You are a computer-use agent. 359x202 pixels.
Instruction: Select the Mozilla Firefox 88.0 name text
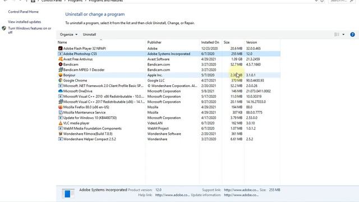tap(86, 107)
